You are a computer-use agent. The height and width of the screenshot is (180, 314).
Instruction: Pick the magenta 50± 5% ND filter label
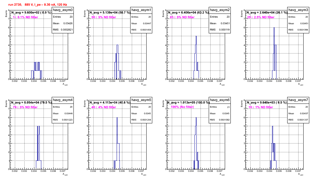104,17
